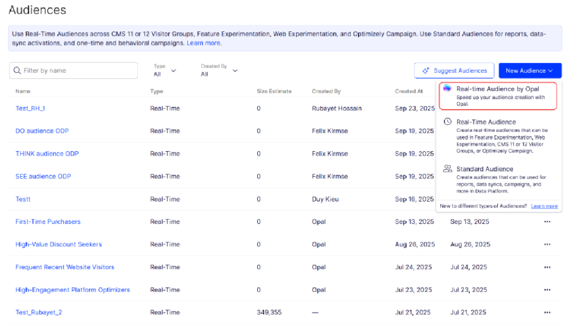Screen dimensions: 569x326
Task: Click Duy Kieu in Created By column
Action: pyautogui.click(x=325, y=199)
